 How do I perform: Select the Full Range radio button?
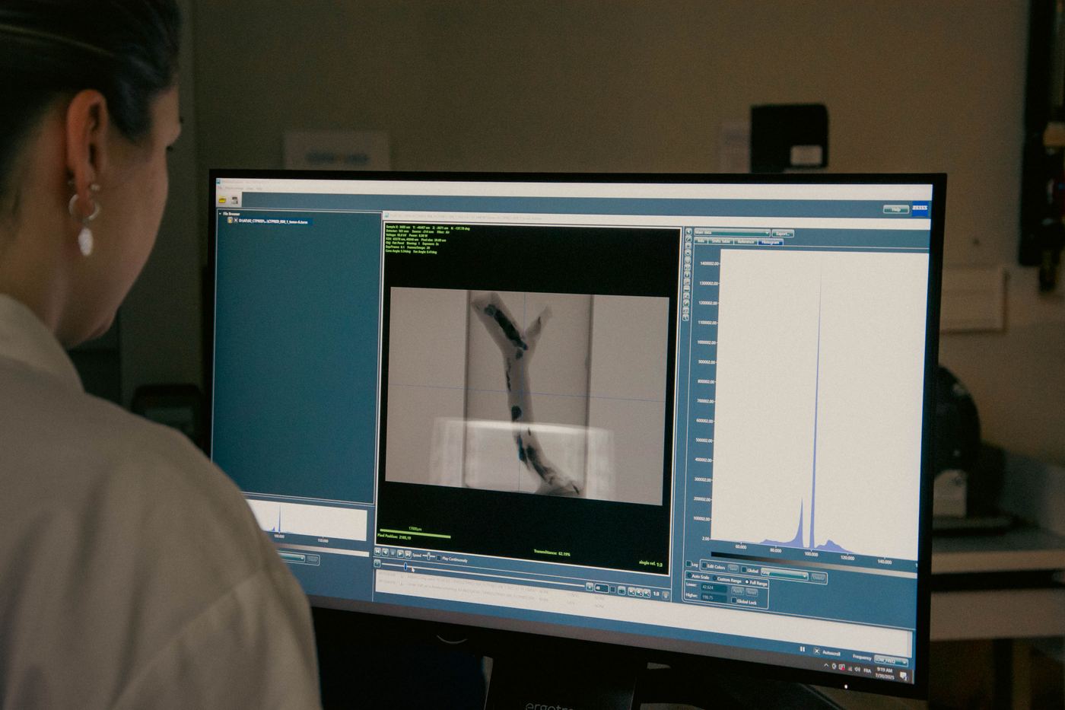point(747,582)
